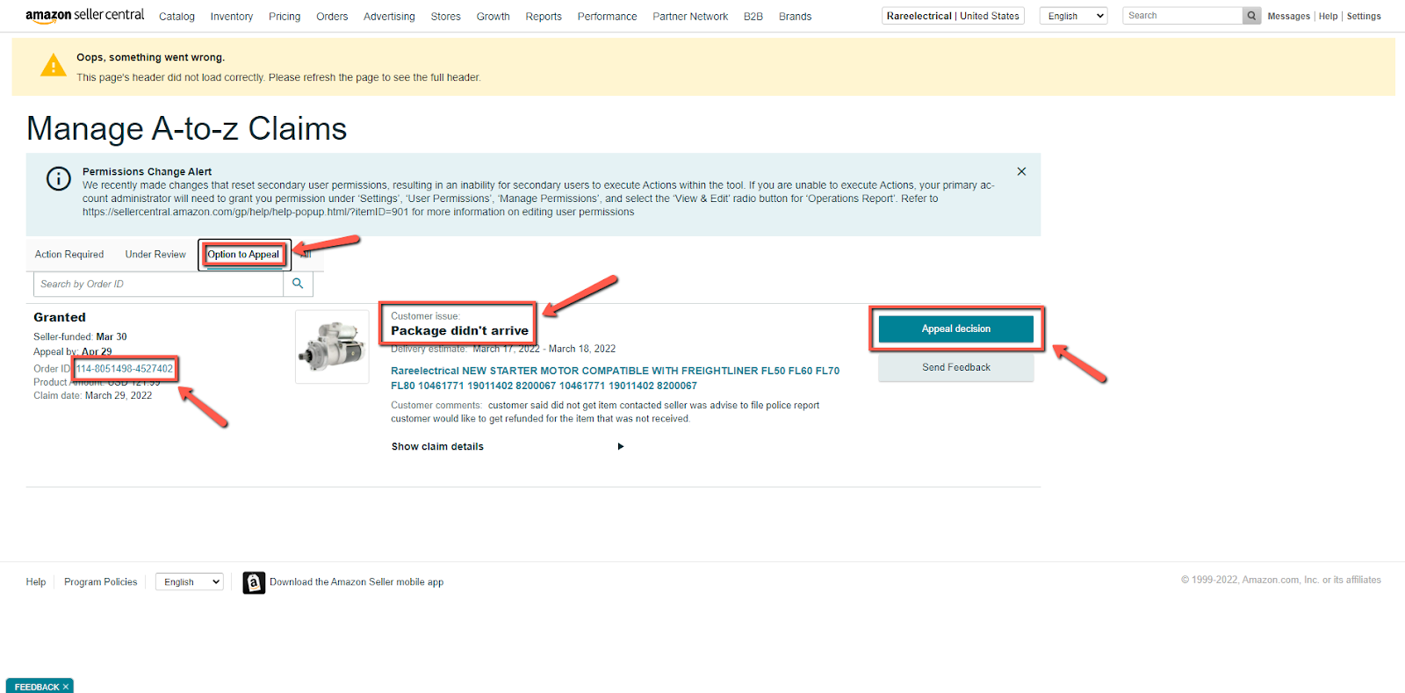Open order 114-8051498-4527402

125,369
